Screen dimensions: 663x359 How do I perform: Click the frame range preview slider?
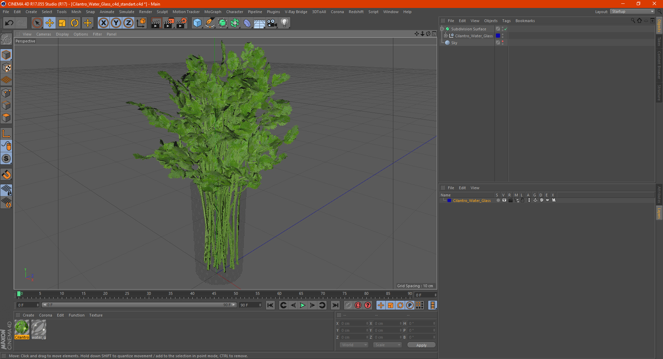139,305
